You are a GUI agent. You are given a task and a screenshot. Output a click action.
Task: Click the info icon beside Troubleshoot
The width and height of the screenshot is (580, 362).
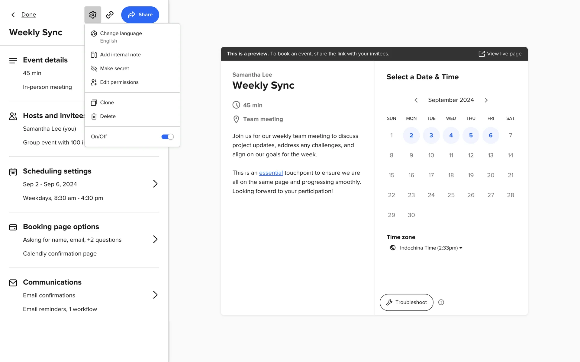tap(441, 302)
